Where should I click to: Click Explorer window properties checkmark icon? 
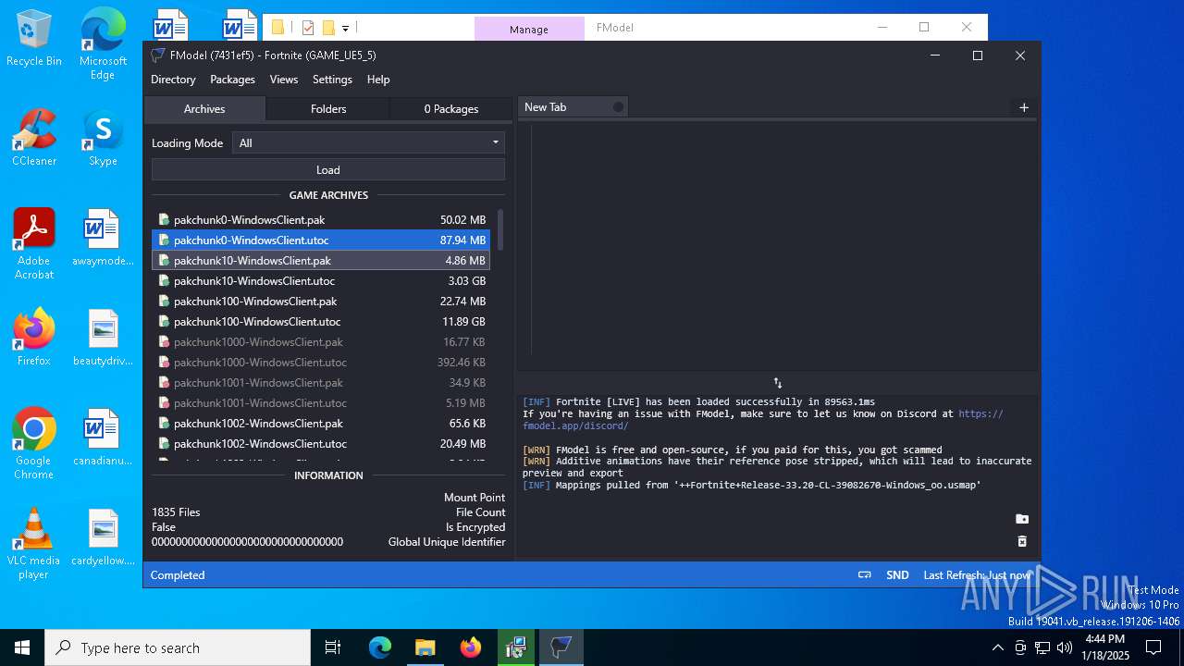pos(308,28)
